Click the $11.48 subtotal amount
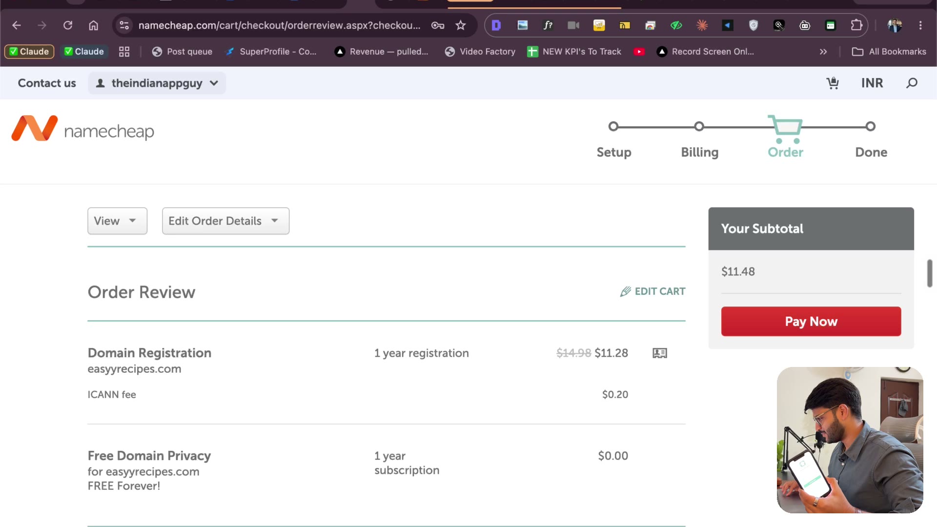This screenshot has width=937, height=527. pos(738,272)
